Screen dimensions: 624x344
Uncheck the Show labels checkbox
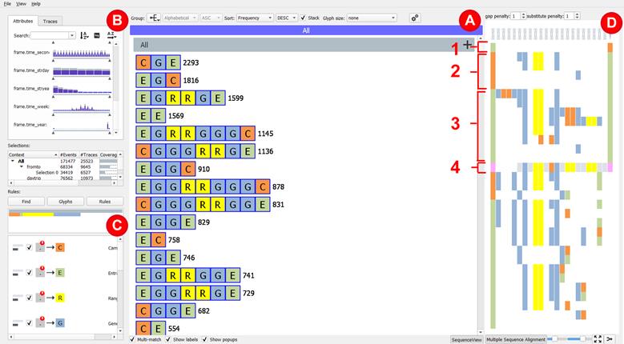tap(169, 339)
